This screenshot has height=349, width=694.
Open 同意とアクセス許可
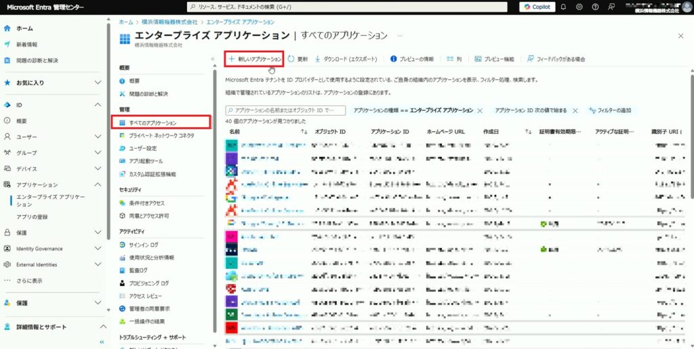pos(148,216)
